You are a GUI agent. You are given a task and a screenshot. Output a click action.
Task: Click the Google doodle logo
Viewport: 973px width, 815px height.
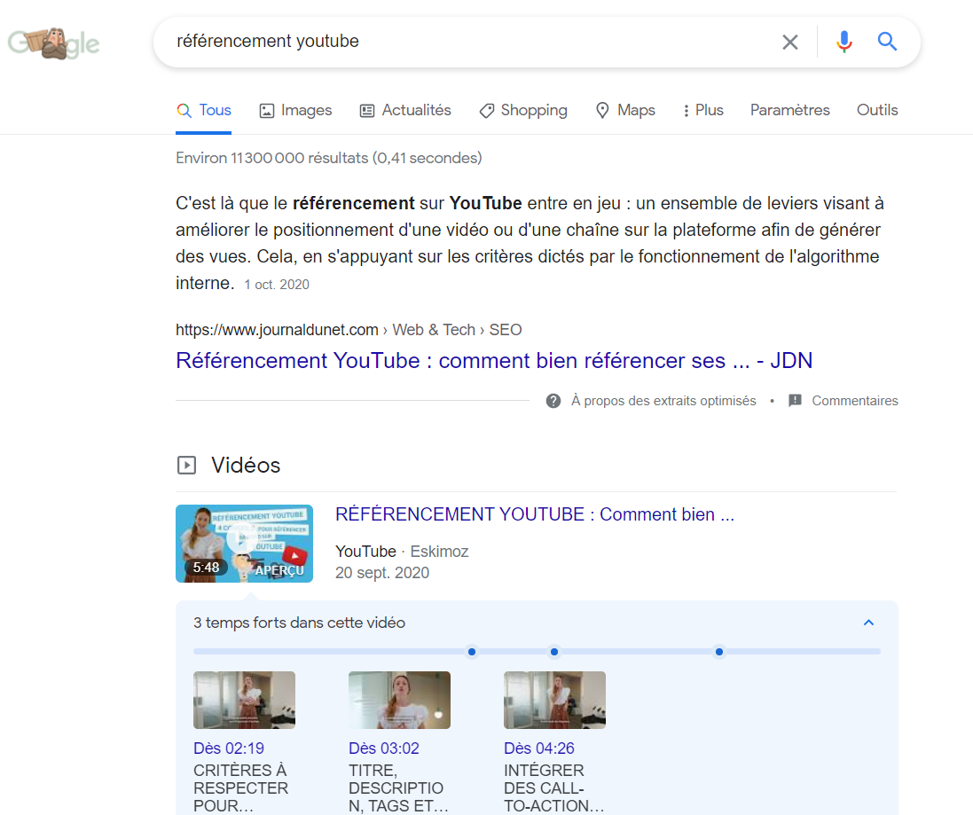coord(54,43)
